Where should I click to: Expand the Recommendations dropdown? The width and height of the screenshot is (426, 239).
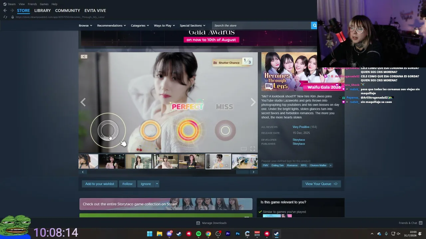tap(111, 26)
